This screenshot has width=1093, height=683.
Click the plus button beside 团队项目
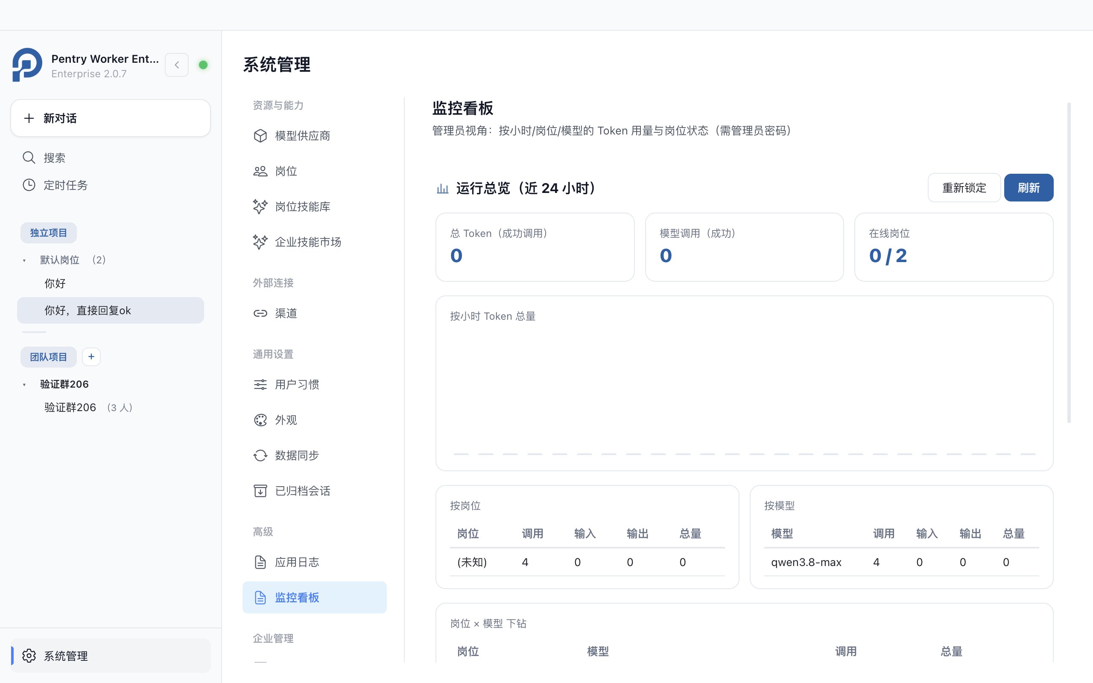[91, 357]
